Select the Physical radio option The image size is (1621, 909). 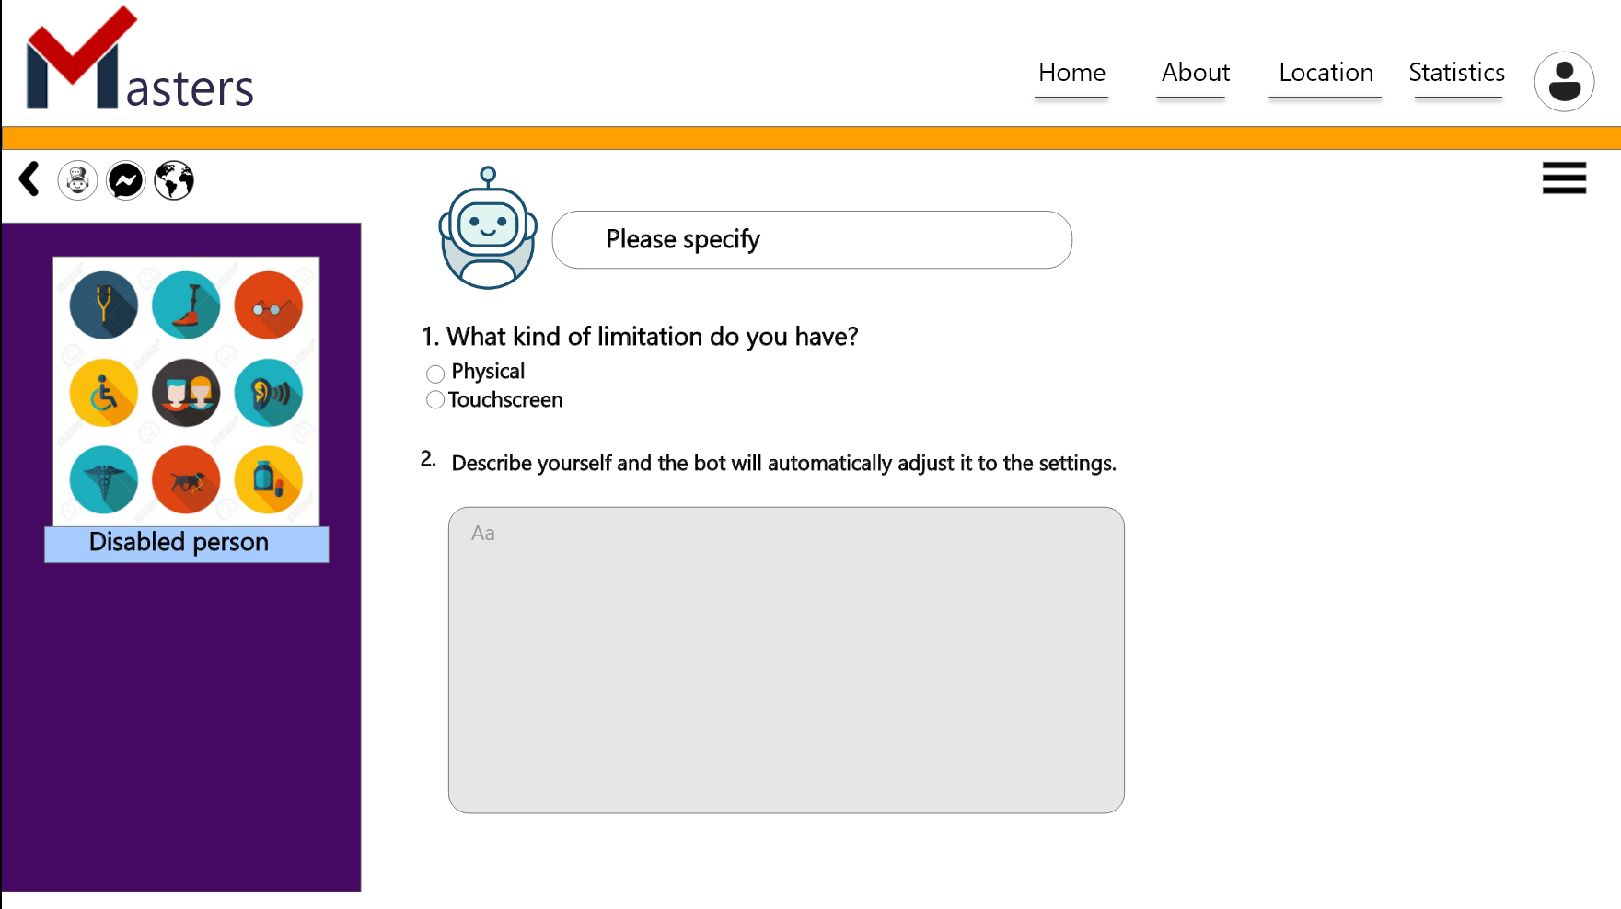435,374
